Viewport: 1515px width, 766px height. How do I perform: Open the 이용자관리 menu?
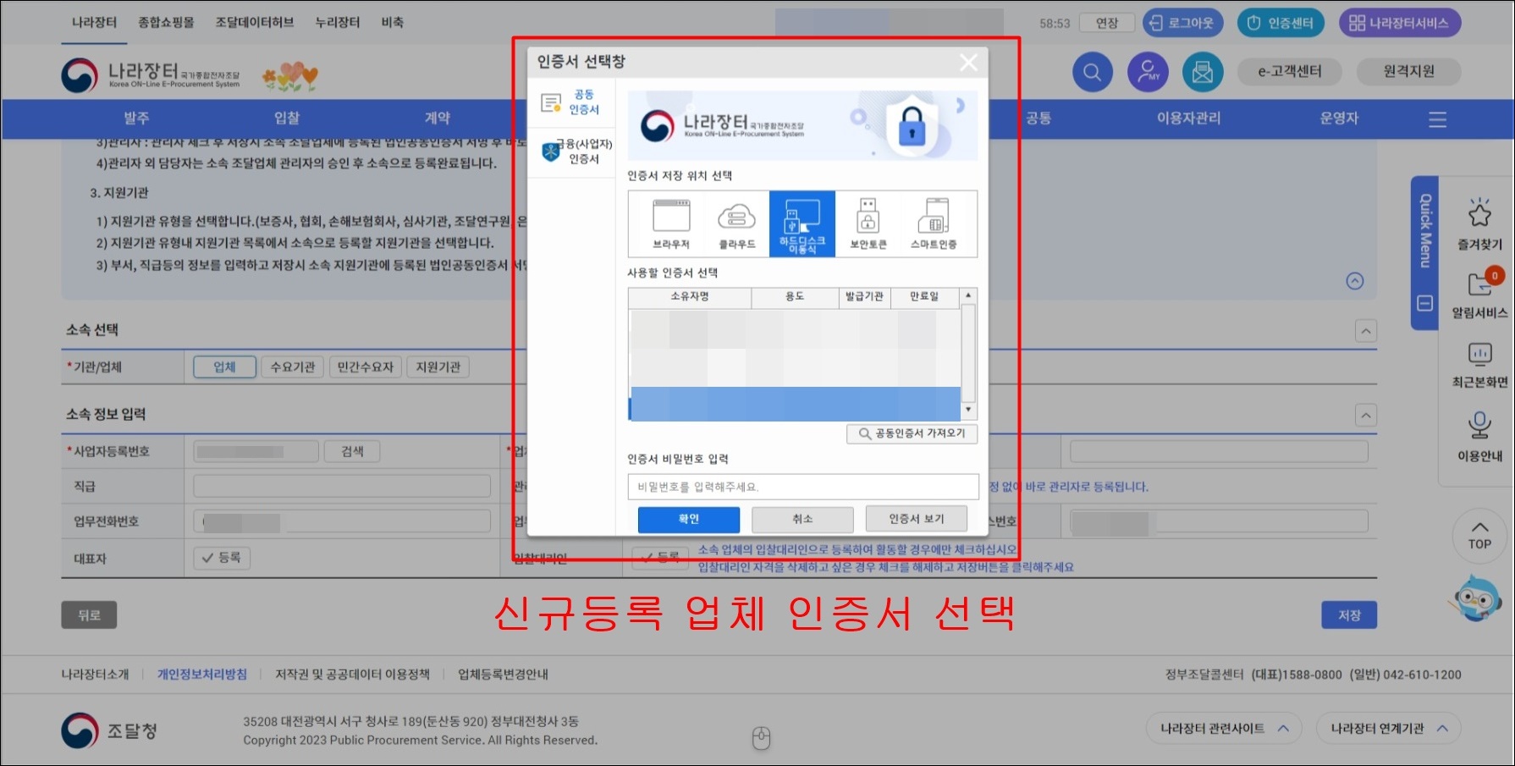(x=1188, y=118)
